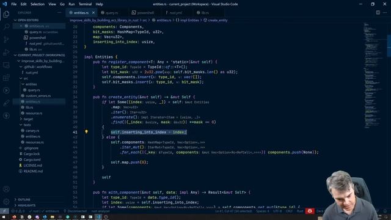The height and width of the screenshot is (220, 391).
Task: Open custom_errors.rs in explorer
Action: (x=38, y=95)
